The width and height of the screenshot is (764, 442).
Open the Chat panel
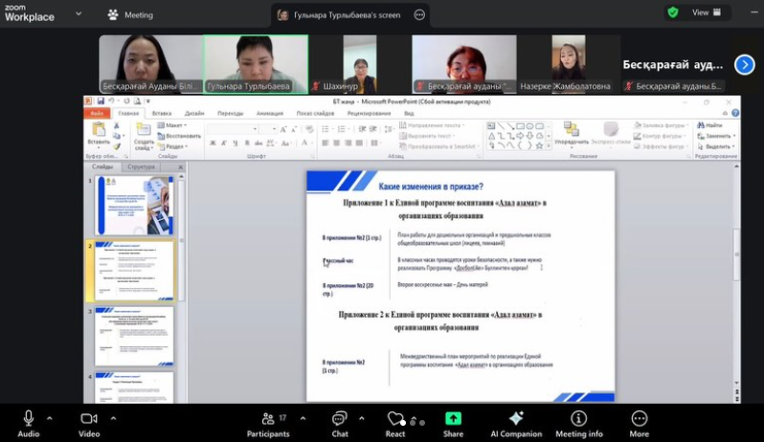[340, 419]
